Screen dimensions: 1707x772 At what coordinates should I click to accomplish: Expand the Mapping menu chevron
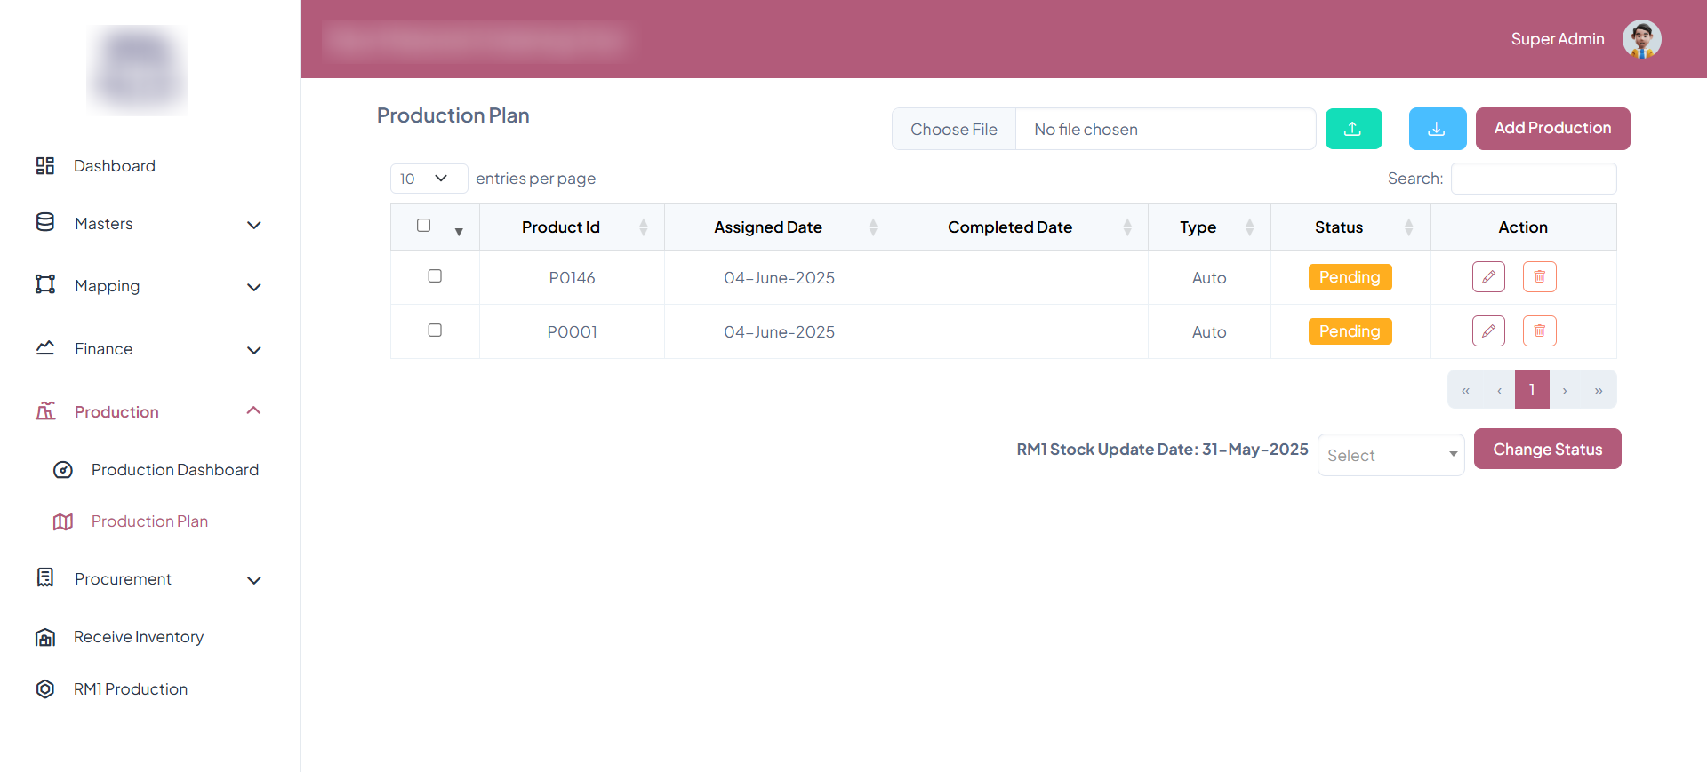pyautogui.click(x=254, y=287)
